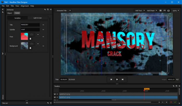182x106 pixels.
Task: Open the Animated Title dropdown
Action: [x=63, y=11]
